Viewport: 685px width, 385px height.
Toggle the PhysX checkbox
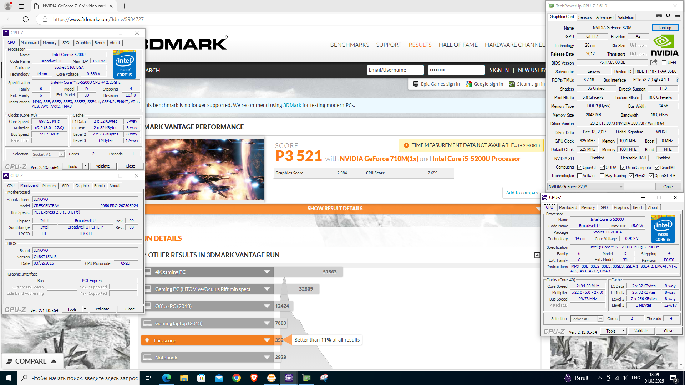(x=631, y=176)
